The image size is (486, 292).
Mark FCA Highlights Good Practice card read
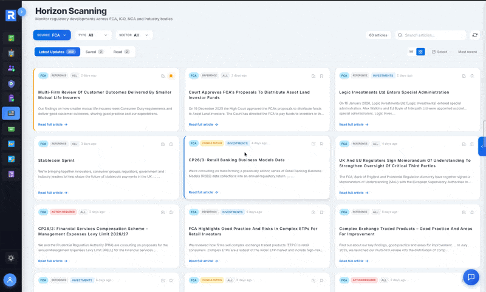313,212
